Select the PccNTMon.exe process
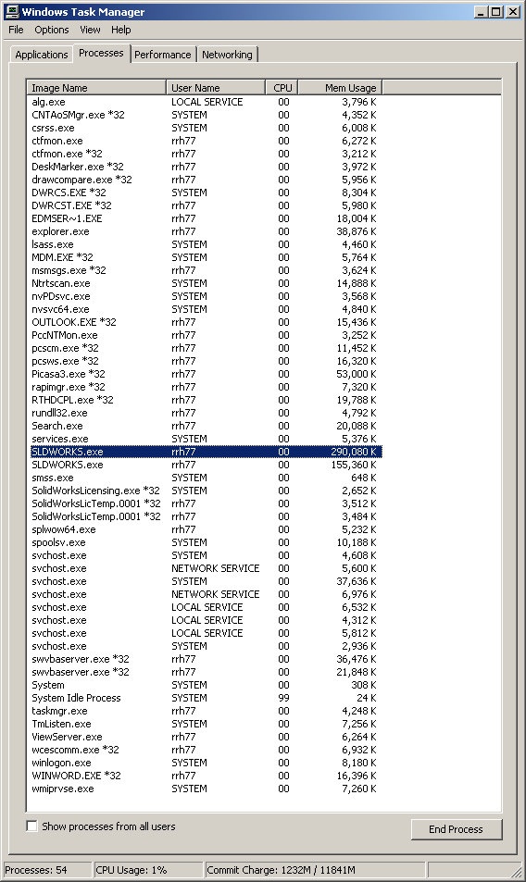This screenshot has height=882, width=526. (x=207, y=335)
